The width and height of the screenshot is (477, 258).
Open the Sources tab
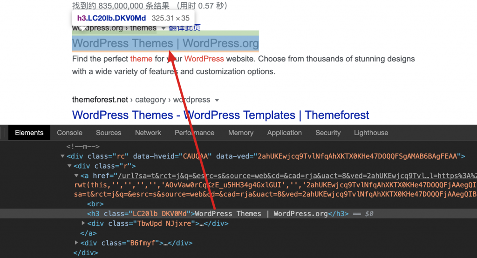coord(109,133)
